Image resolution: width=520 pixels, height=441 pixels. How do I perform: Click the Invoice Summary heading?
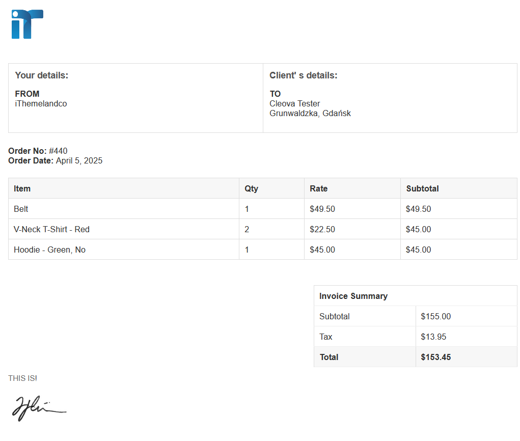tap(353, 296)
